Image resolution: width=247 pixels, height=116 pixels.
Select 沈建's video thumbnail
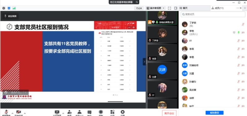(162, 71)
